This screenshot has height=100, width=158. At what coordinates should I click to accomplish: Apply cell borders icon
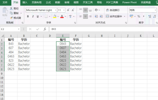(46, 16)
